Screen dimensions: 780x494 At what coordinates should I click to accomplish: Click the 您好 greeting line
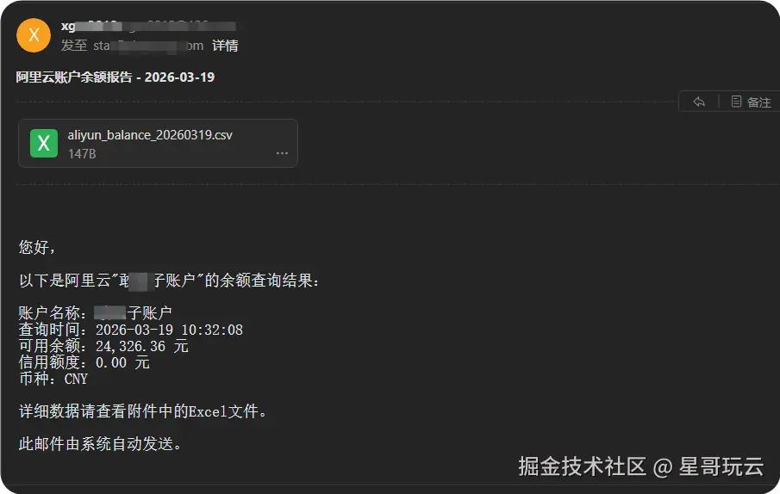tap(37, 247)
